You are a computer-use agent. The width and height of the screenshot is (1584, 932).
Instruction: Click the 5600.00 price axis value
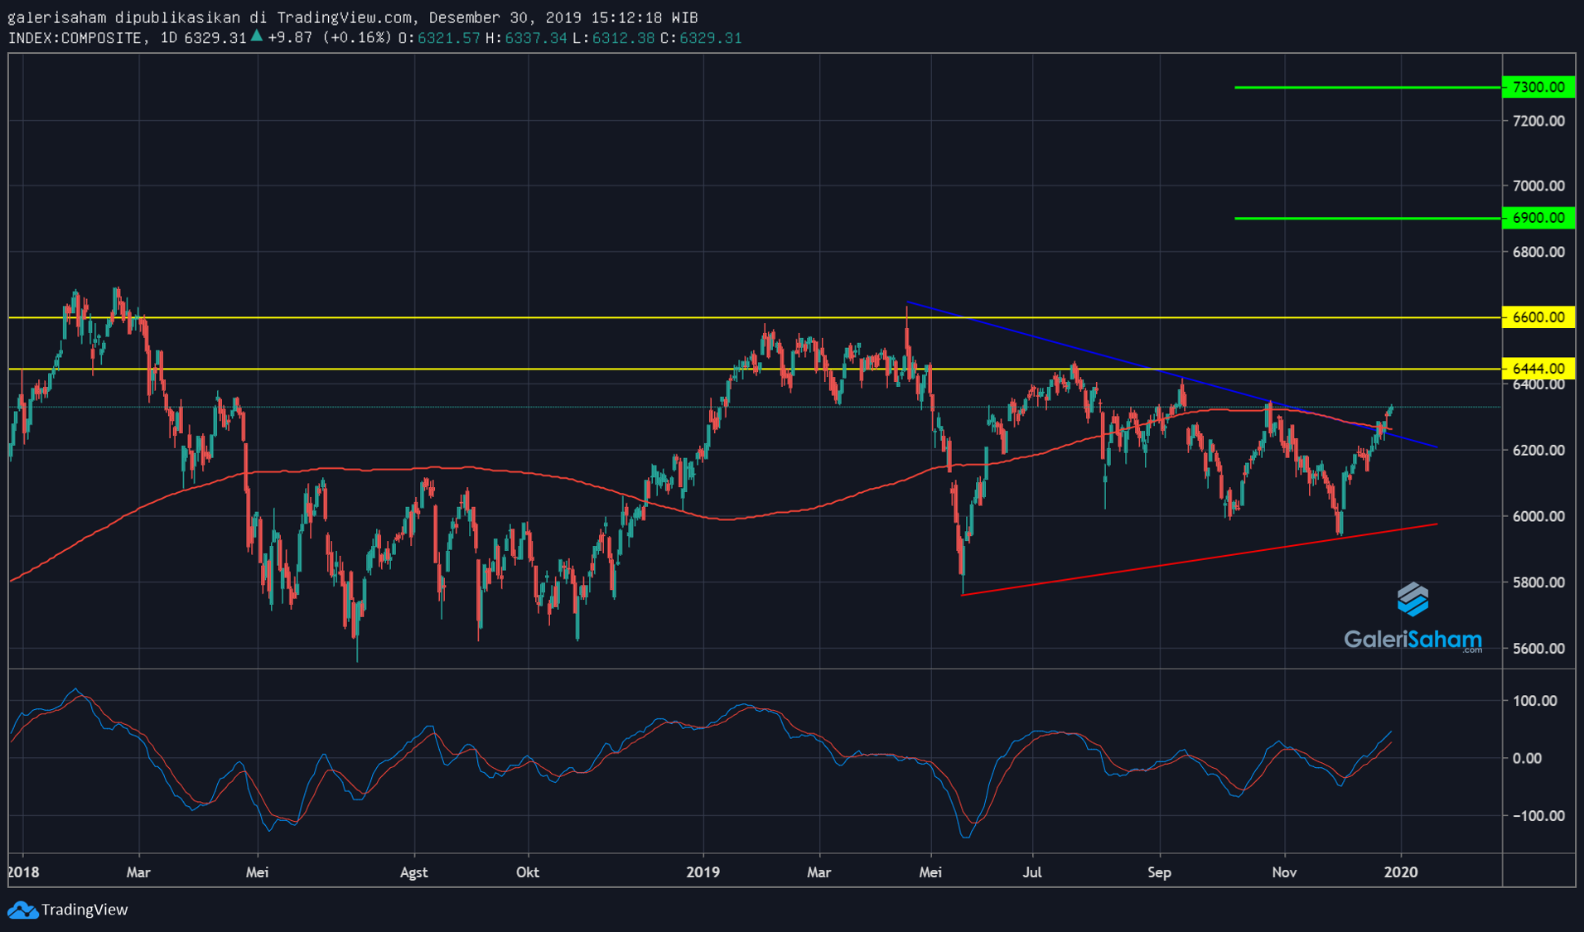click(1538, 649)
